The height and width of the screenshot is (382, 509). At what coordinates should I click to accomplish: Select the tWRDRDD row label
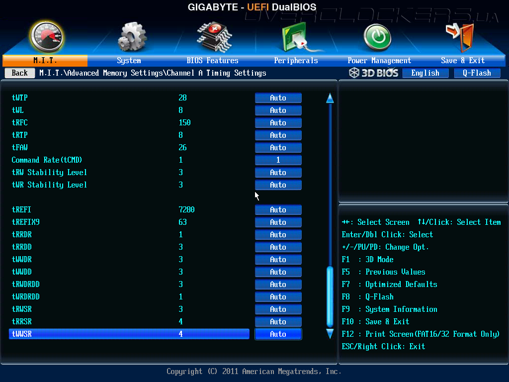point(26,296)
